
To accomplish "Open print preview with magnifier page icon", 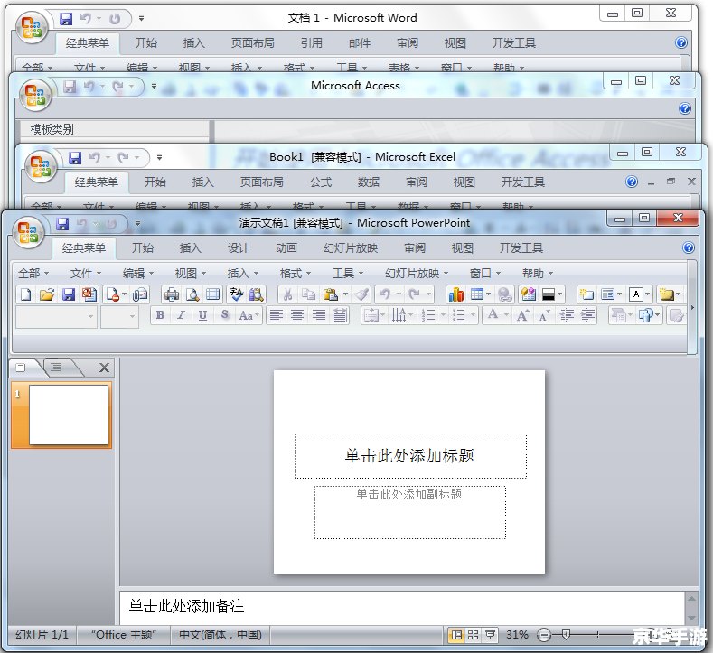I will pos(192,294).
